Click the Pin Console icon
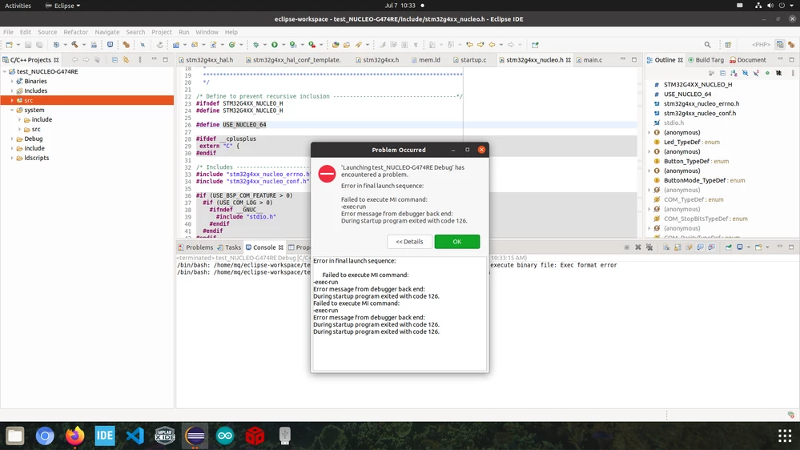800x450 pixels. click(x=729, y=247)
